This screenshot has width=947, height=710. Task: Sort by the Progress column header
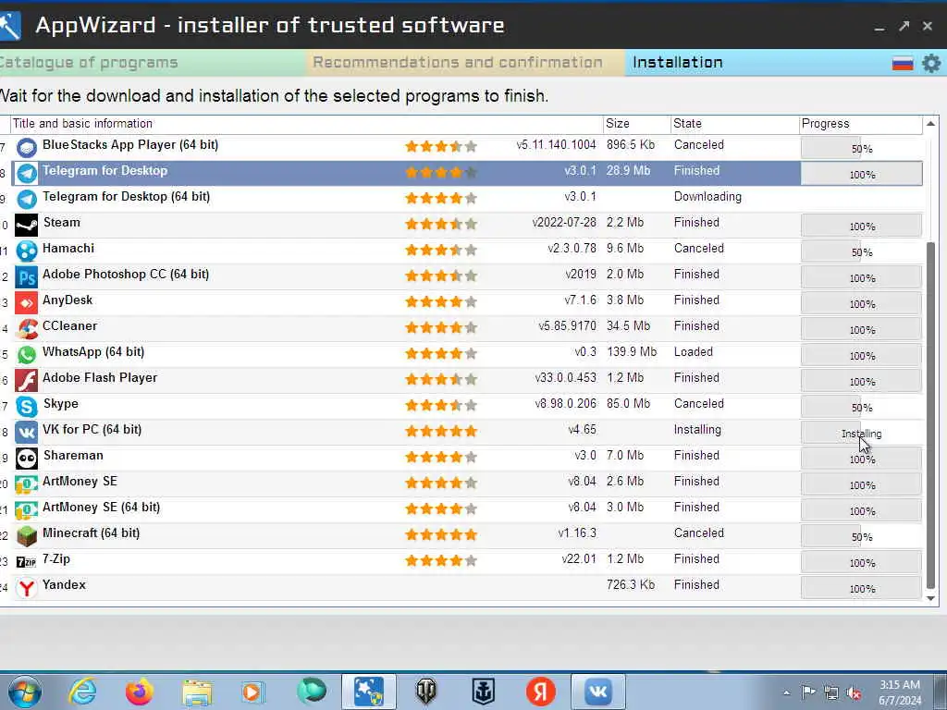click(861, 124)
